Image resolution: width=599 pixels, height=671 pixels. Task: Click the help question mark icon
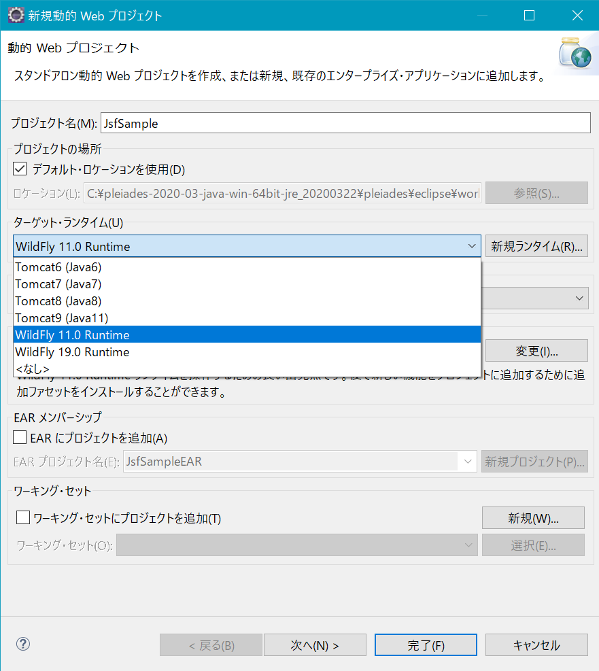click(22, 644)
